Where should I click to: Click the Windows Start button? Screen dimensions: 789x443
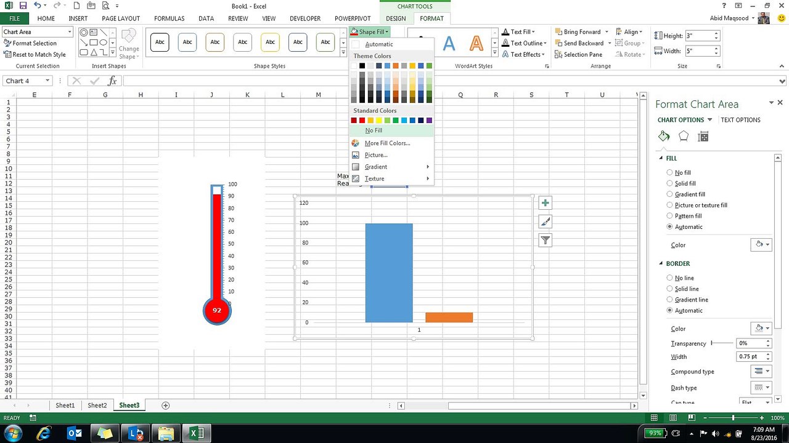pyautogui.click(x=13, y=433)
